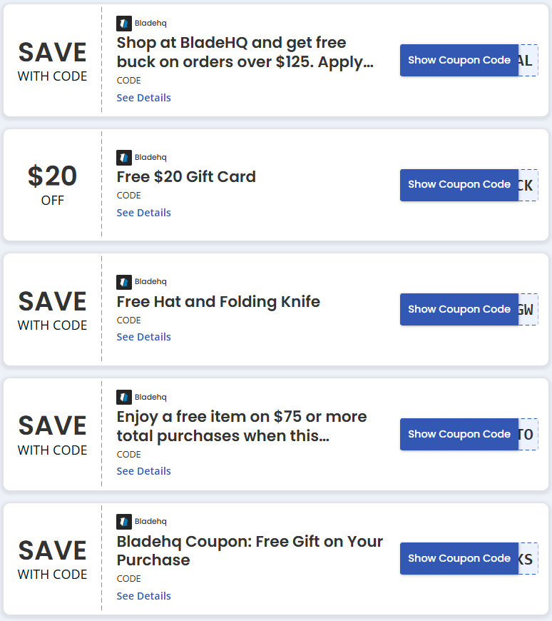Select the Bladehq icon on the $75 offer
This screenshot has width=552, height=621.
tap(124, 397)
